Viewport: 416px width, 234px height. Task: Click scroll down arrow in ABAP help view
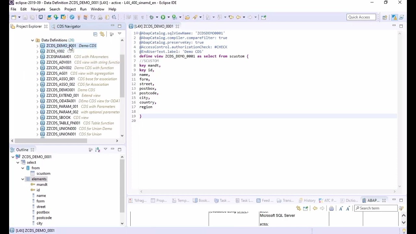[404, 223]
